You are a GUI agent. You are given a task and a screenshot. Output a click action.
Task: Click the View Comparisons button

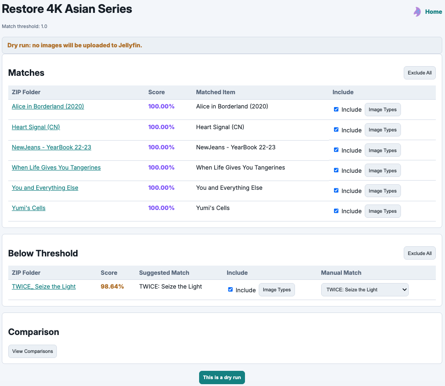33,352
